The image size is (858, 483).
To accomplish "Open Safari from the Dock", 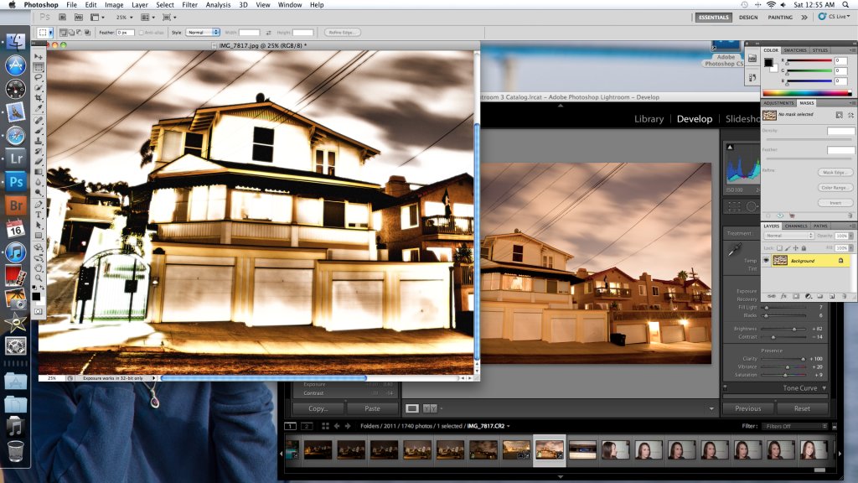I will tap(16, 135).
